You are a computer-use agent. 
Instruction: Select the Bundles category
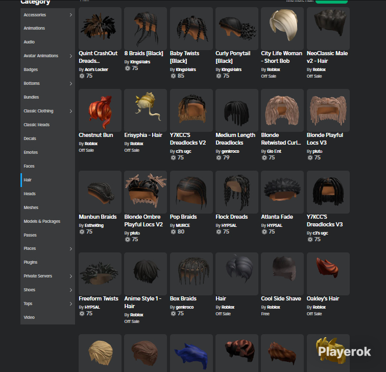[x=31, y=97]
